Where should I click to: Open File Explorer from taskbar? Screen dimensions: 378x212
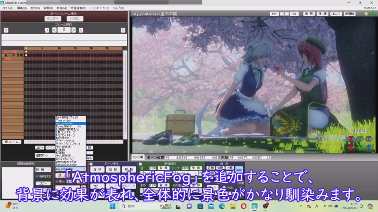233,206
